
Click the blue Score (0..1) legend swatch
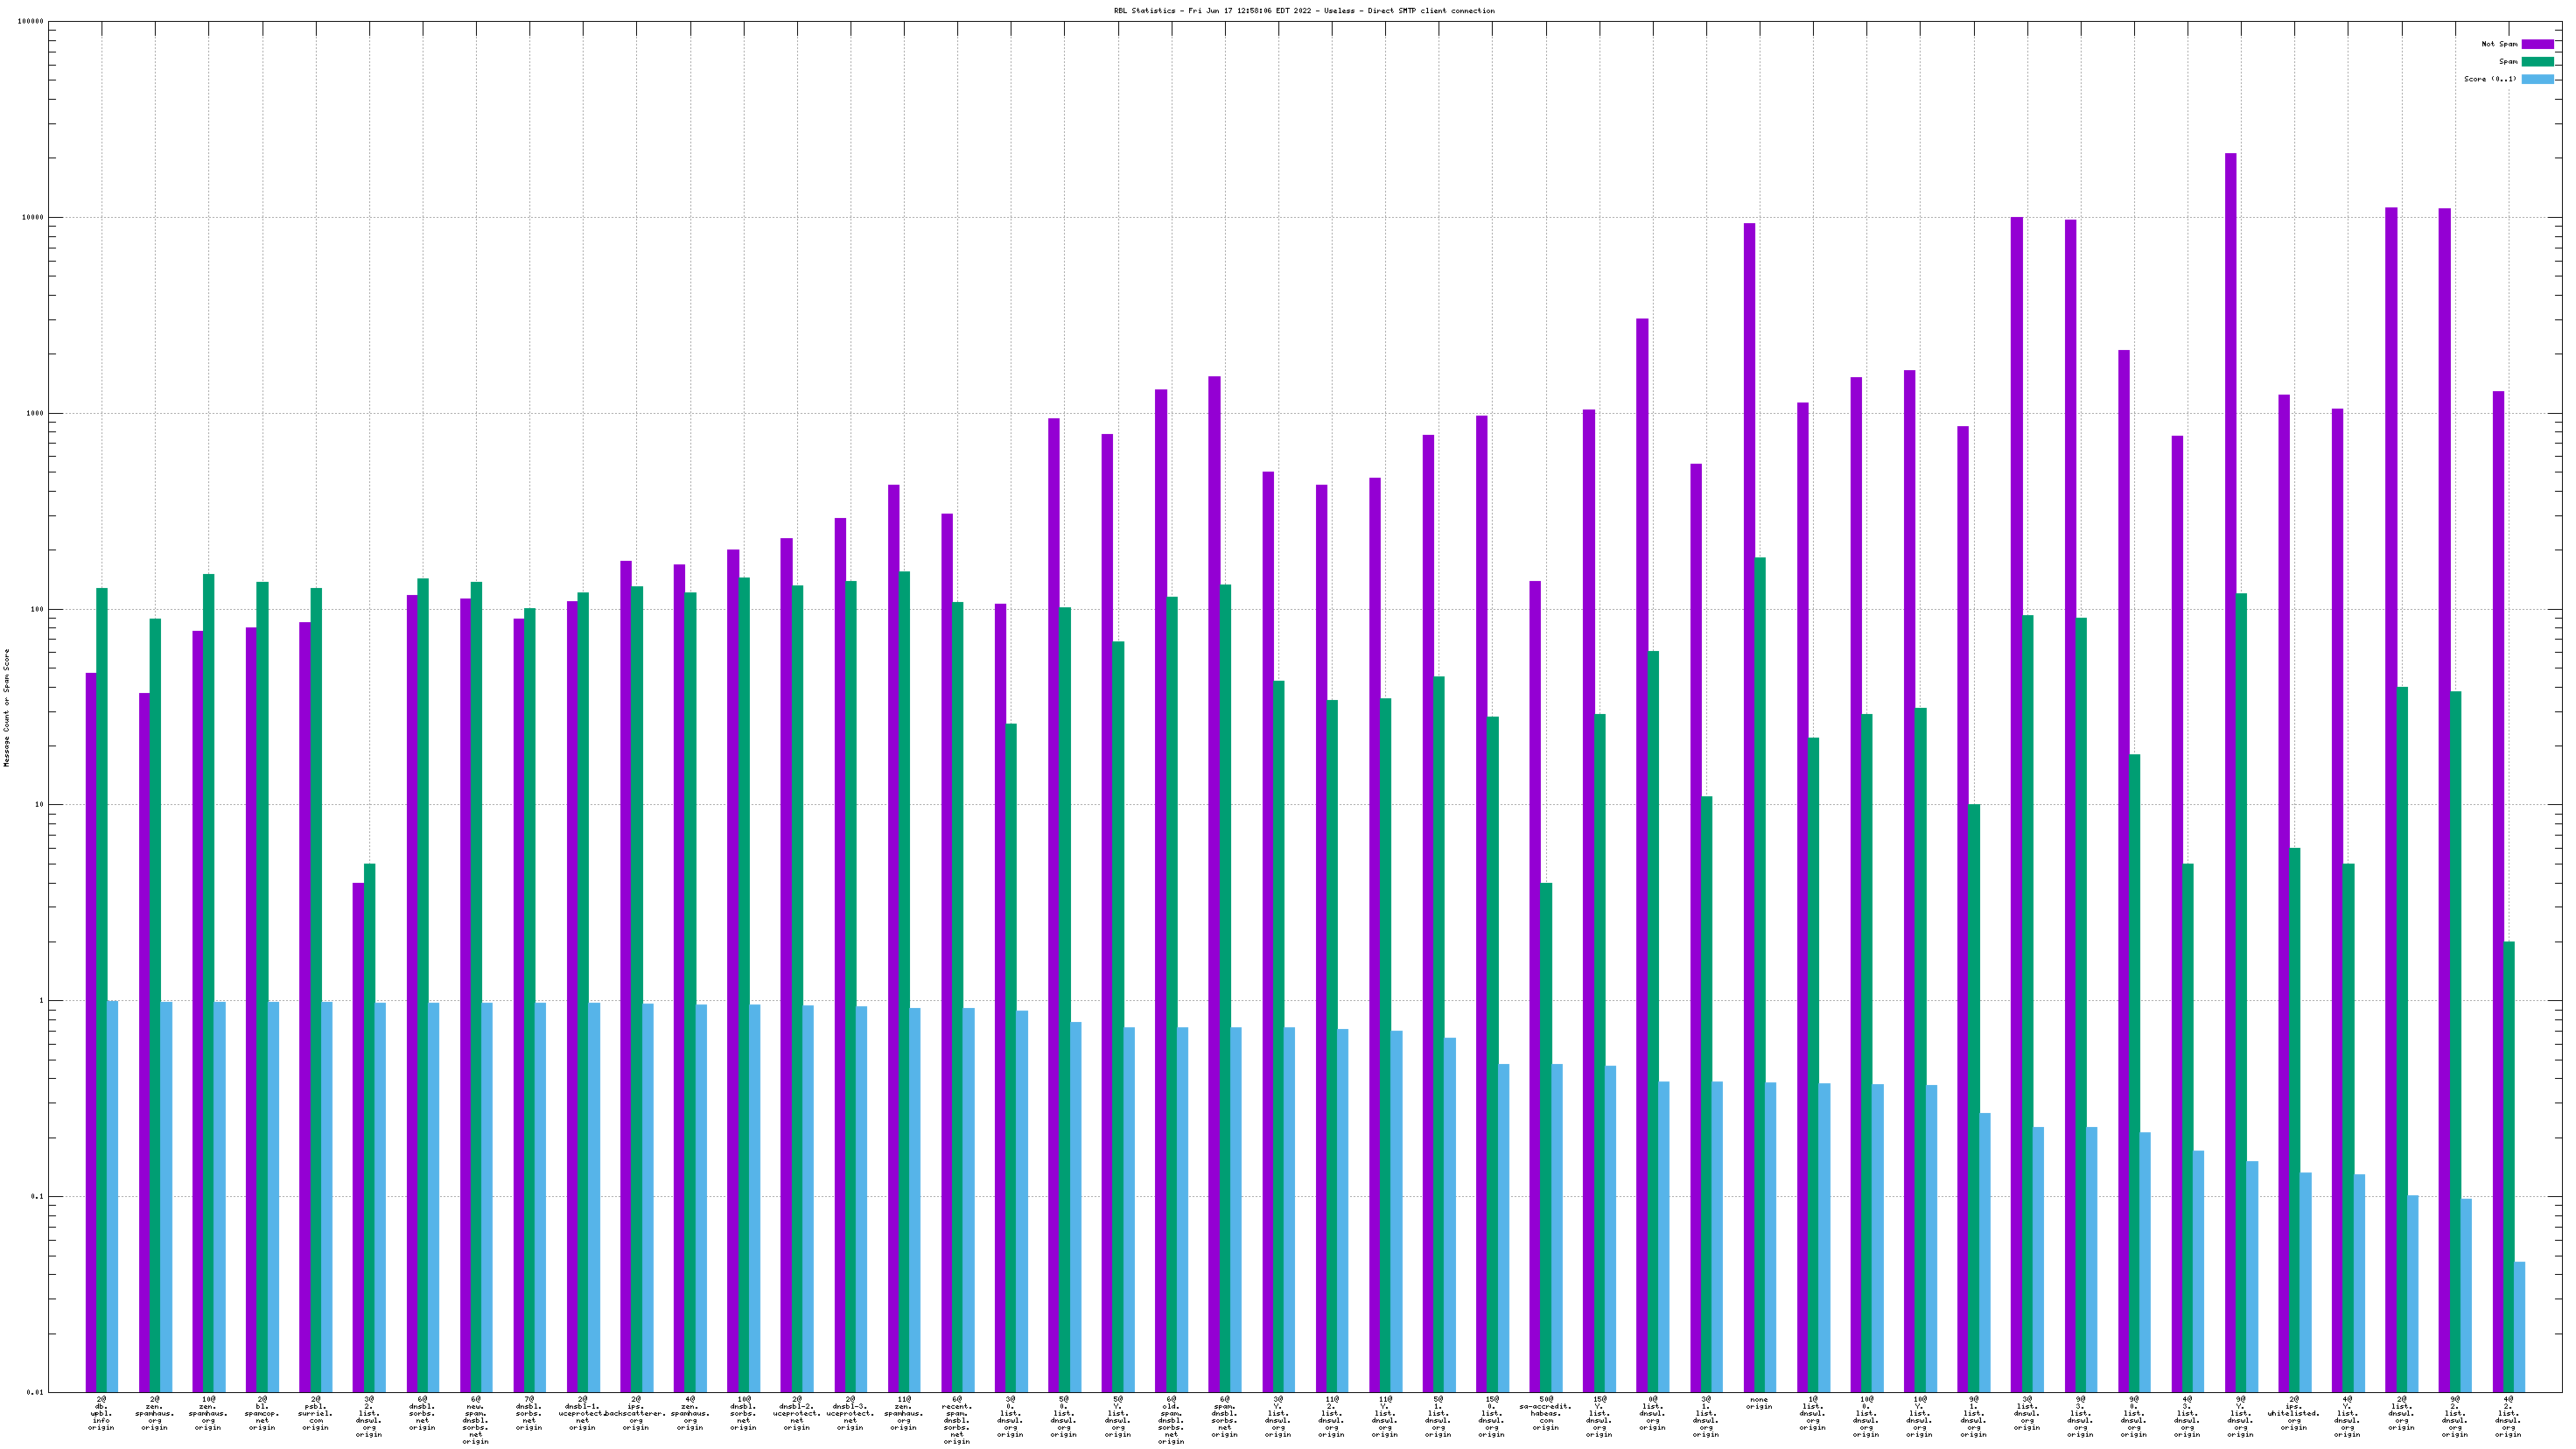(2537, 79)
